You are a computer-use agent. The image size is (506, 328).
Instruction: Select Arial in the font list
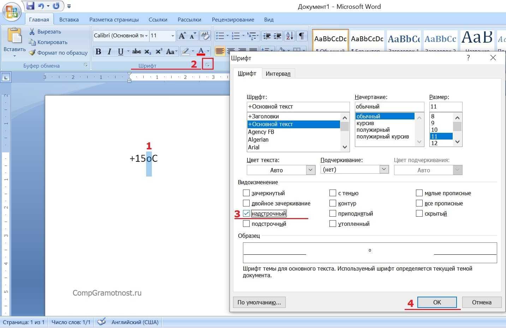[x=254, y=147]
